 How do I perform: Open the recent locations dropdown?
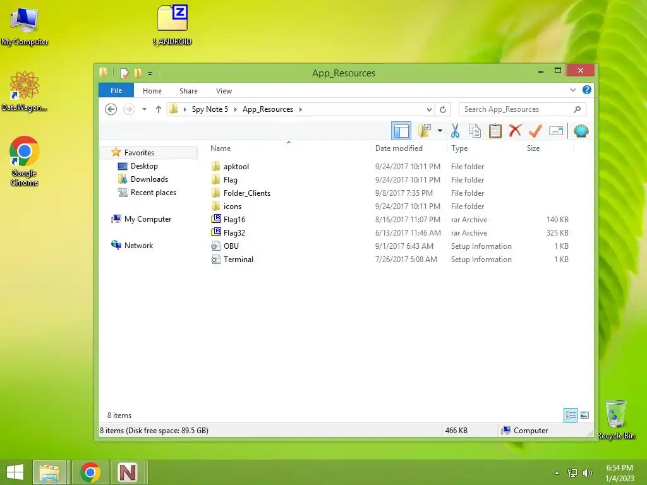click(144, 109)
